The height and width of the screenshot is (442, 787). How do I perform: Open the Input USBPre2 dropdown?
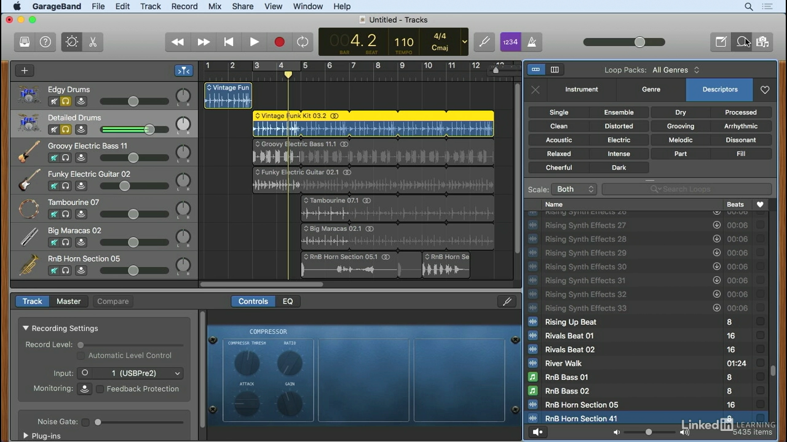tap(130, 373)
